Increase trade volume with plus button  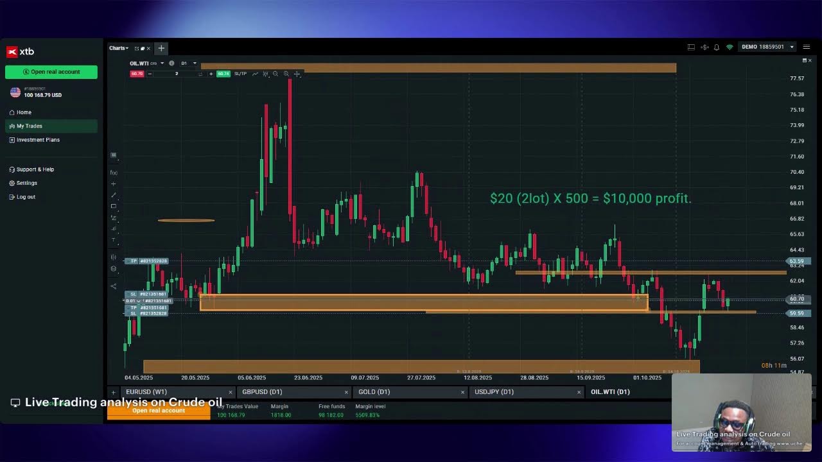tap(211, 74)
